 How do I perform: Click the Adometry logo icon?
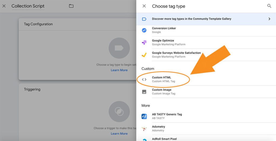[144, 129]
